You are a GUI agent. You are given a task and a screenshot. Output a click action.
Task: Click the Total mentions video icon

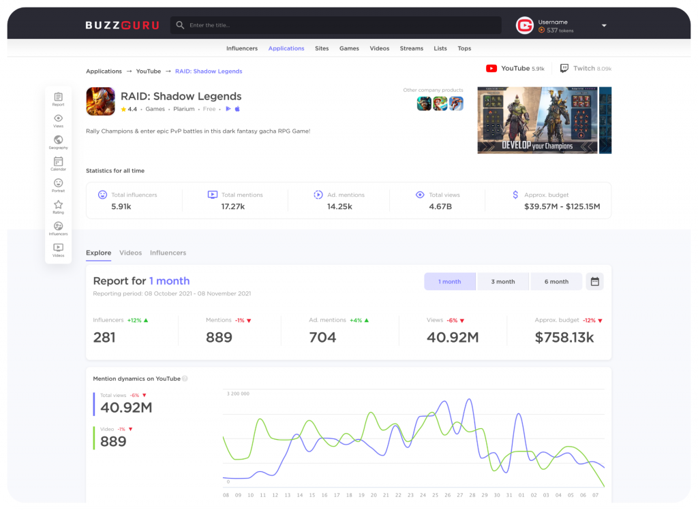pos(213,195)
